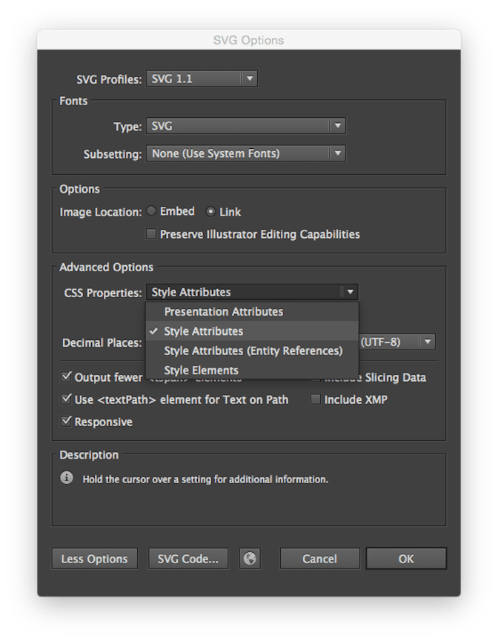Viewport: 498px width, 641px height.
Task: Collapse dialog with Less Options
Action: pos(94,558)
